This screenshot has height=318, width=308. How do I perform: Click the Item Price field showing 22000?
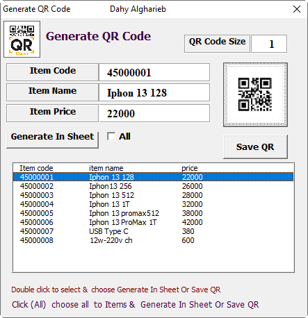(154, 113)
